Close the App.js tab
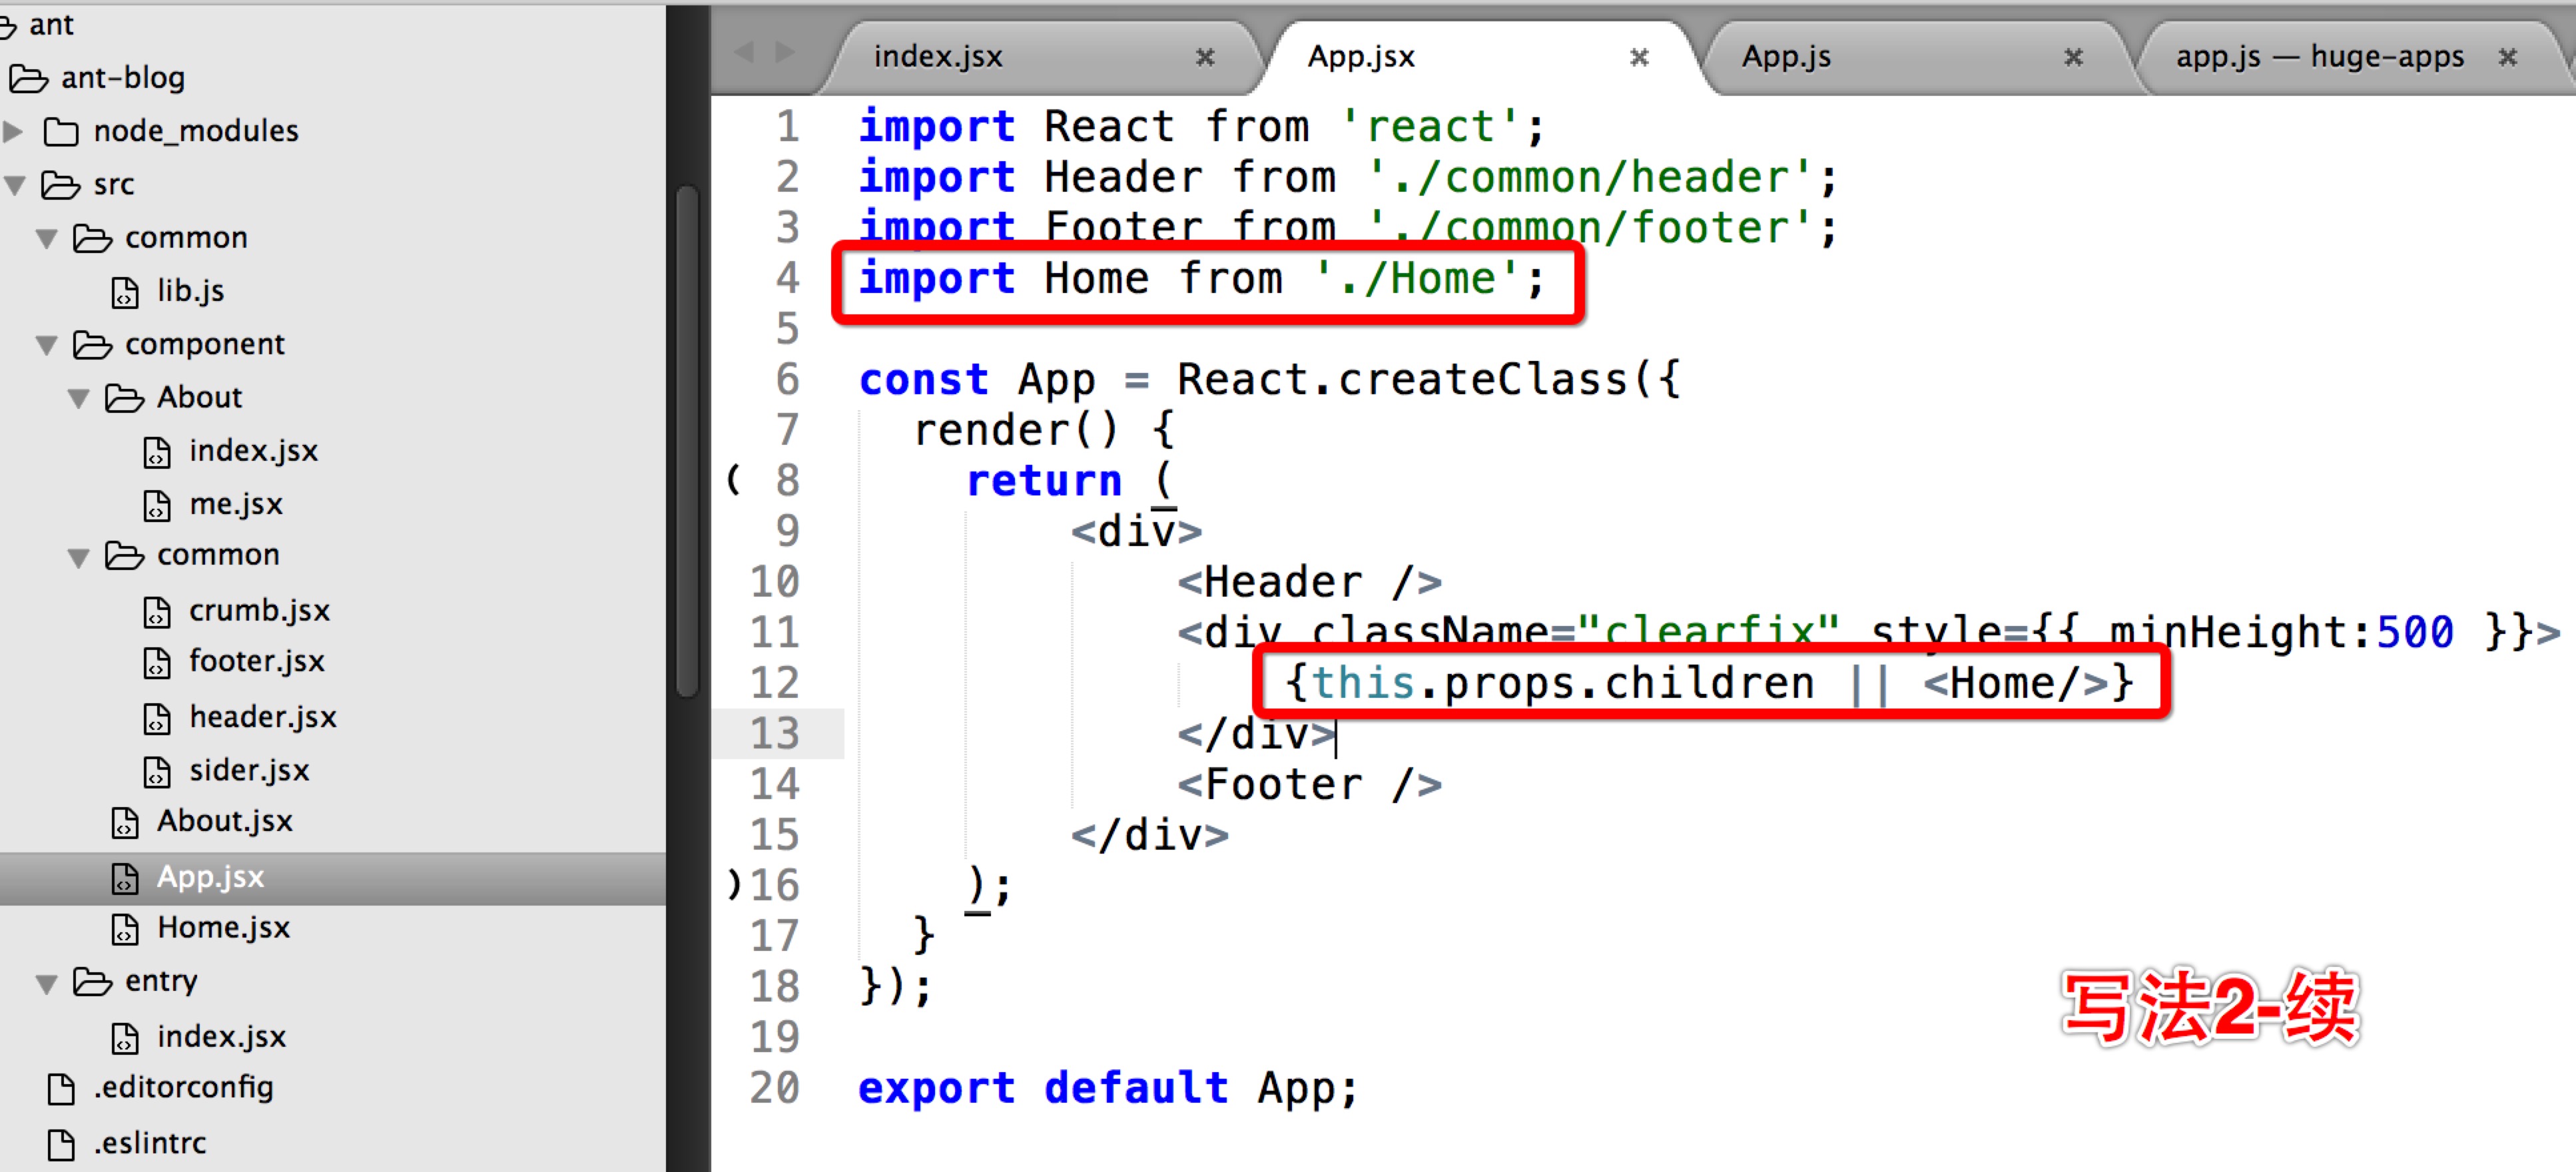 2073,57
